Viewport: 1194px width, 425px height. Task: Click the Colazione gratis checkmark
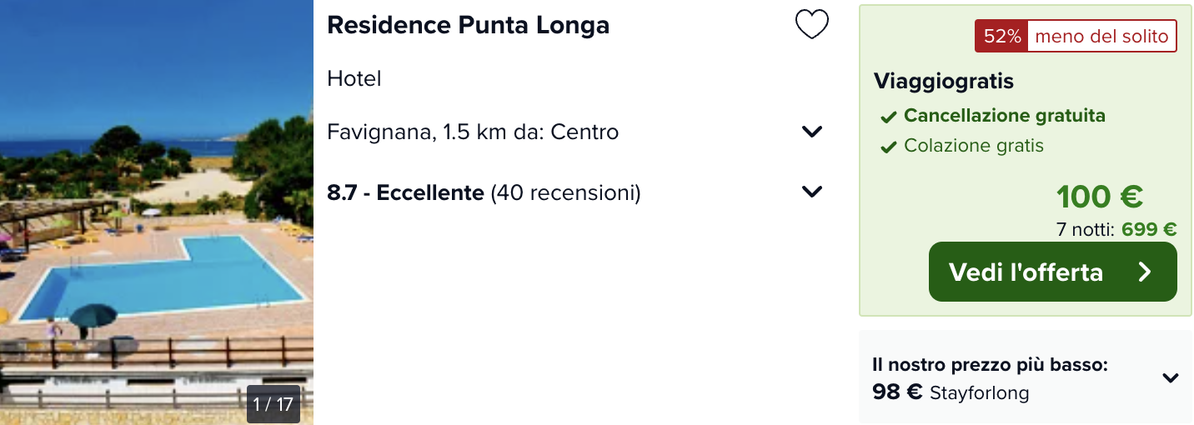point(889,147)
